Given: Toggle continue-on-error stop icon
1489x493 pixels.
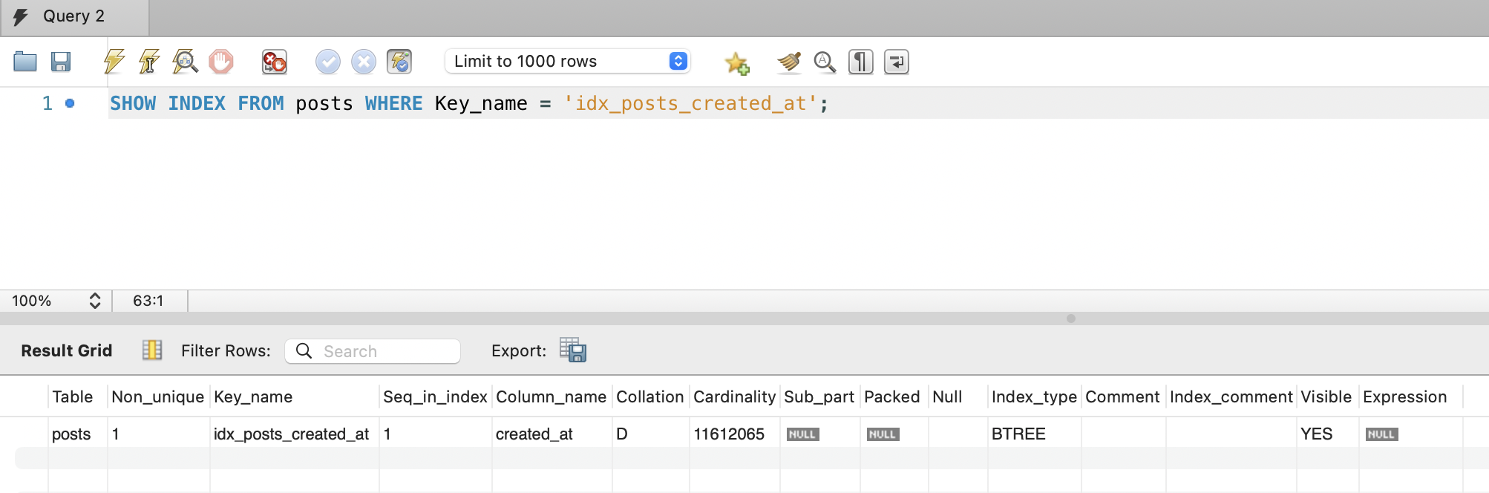Looking at the screenshot, I should 275,62.
